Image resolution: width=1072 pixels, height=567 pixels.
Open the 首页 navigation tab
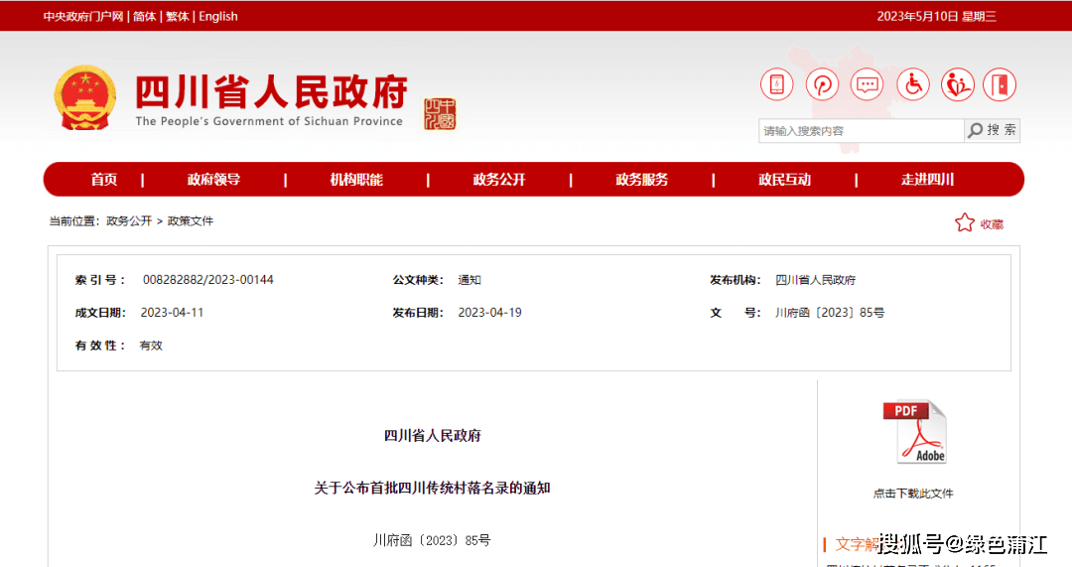104,180
